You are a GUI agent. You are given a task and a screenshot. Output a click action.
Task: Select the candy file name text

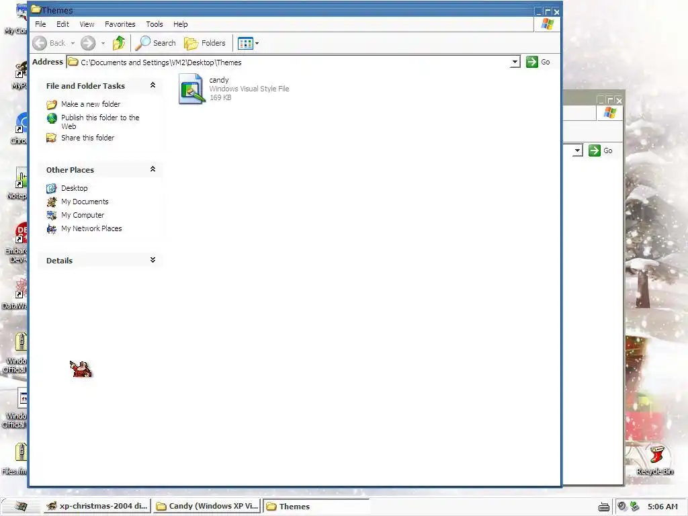point(219,80)
